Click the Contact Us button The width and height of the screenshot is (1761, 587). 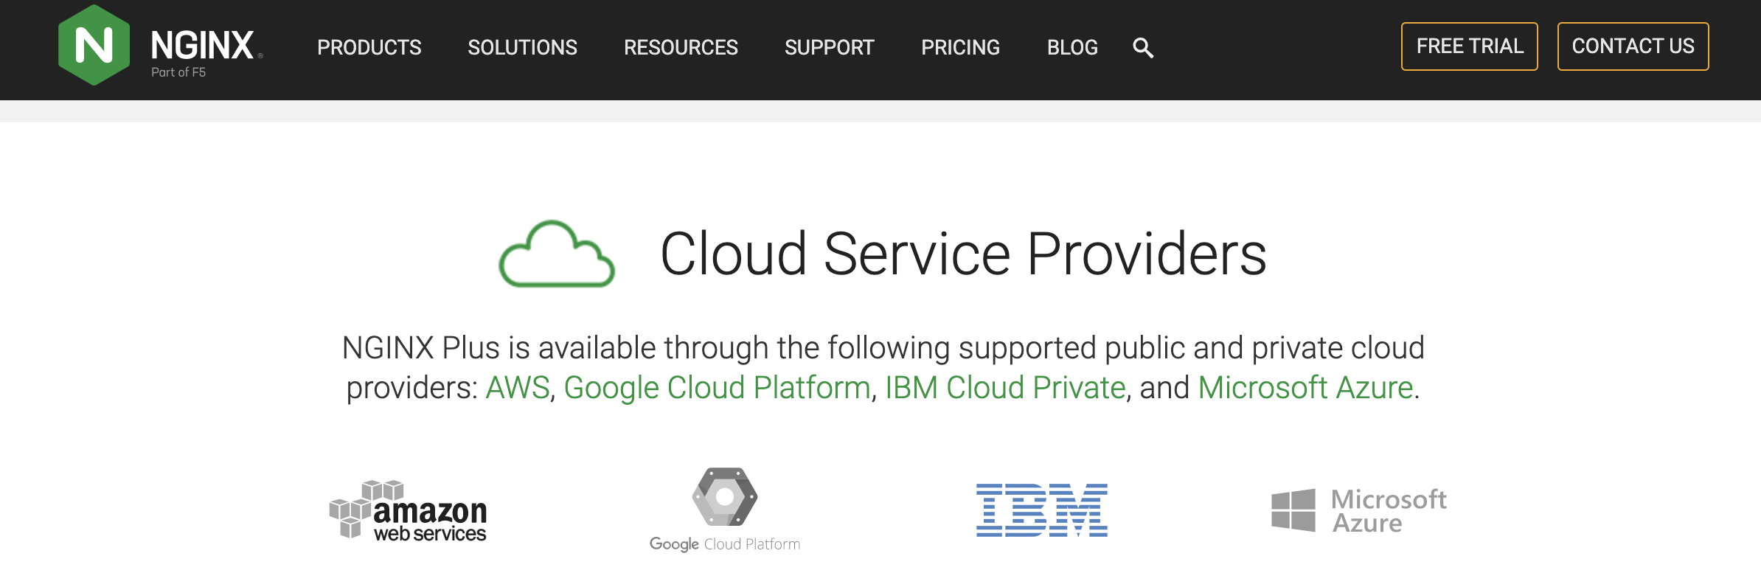pos(1633,46)
